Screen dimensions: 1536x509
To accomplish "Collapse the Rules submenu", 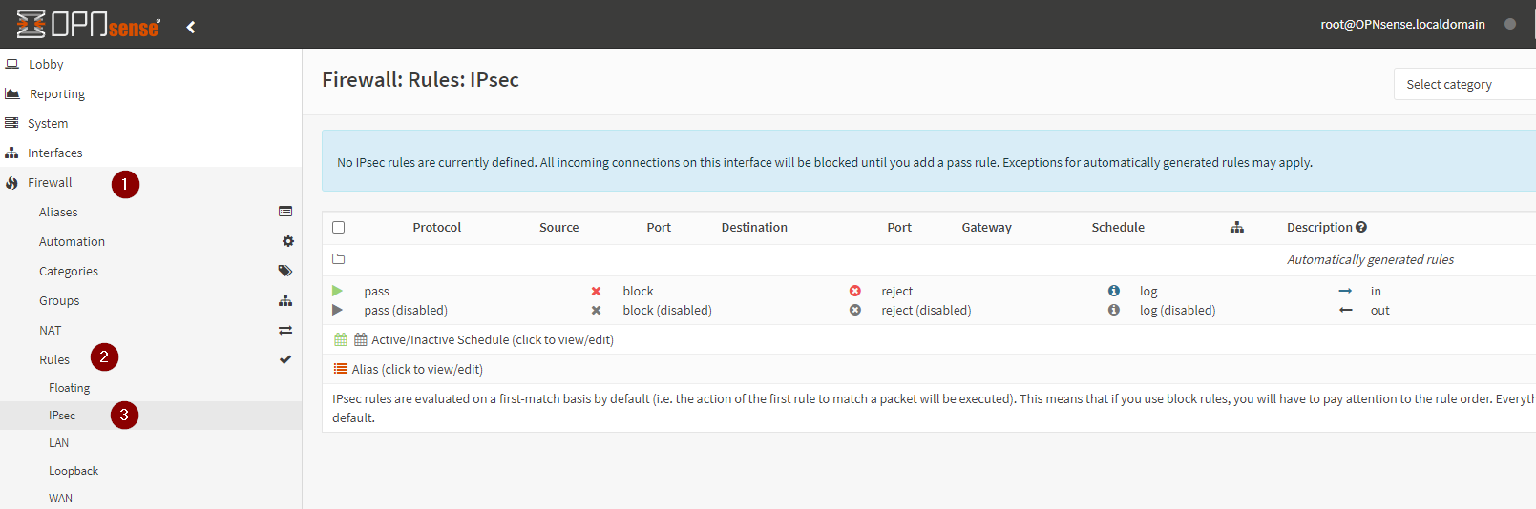I will (54, 359).
